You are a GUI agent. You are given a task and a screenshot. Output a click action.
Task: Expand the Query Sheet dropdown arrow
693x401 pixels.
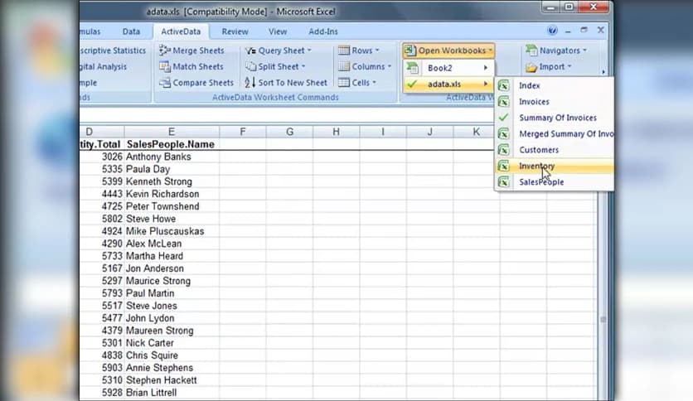point(309,51)
